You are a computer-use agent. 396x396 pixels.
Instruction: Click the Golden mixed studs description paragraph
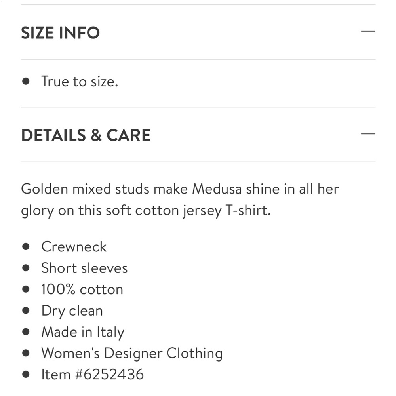click(x=180, y=200)
